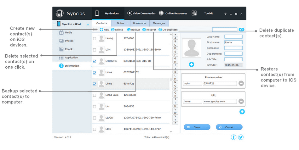Image resolution: width=299 pixels, height=150 pixels.
Task: Click the contact list scrollbar thumb
Action: point(171,79)
